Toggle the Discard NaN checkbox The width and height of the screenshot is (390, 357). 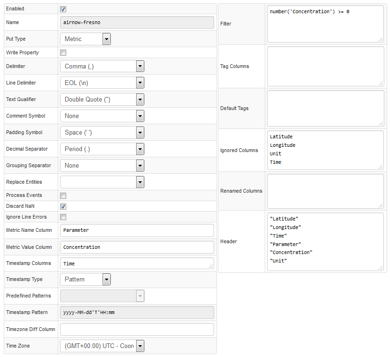point(63,206)
